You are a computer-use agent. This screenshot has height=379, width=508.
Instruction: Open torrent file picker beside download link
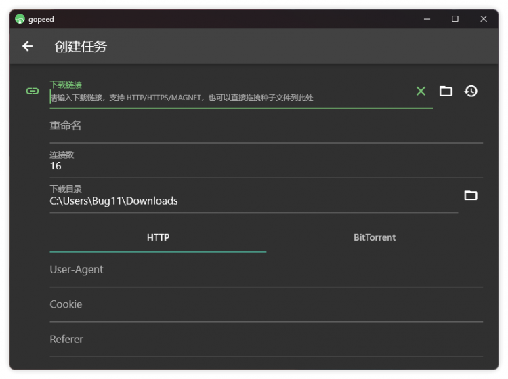[x=446, y=91]
